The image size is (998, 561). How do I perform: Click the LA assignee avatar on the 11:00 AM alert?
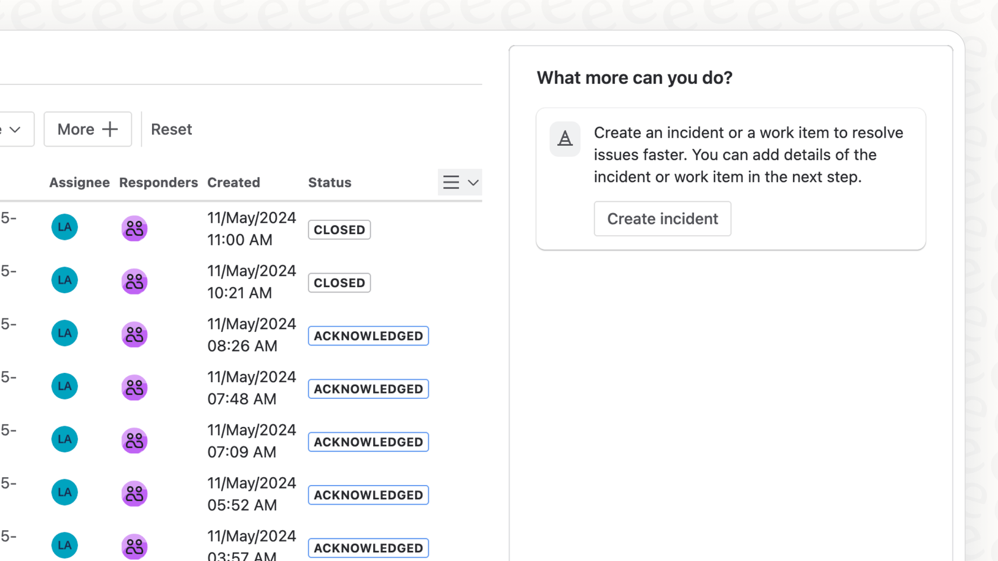pos(64,227)
